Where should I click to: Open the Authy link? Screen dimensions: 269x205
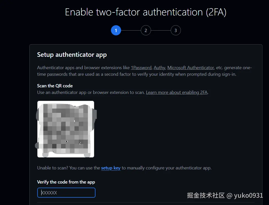tap(159, 68)
